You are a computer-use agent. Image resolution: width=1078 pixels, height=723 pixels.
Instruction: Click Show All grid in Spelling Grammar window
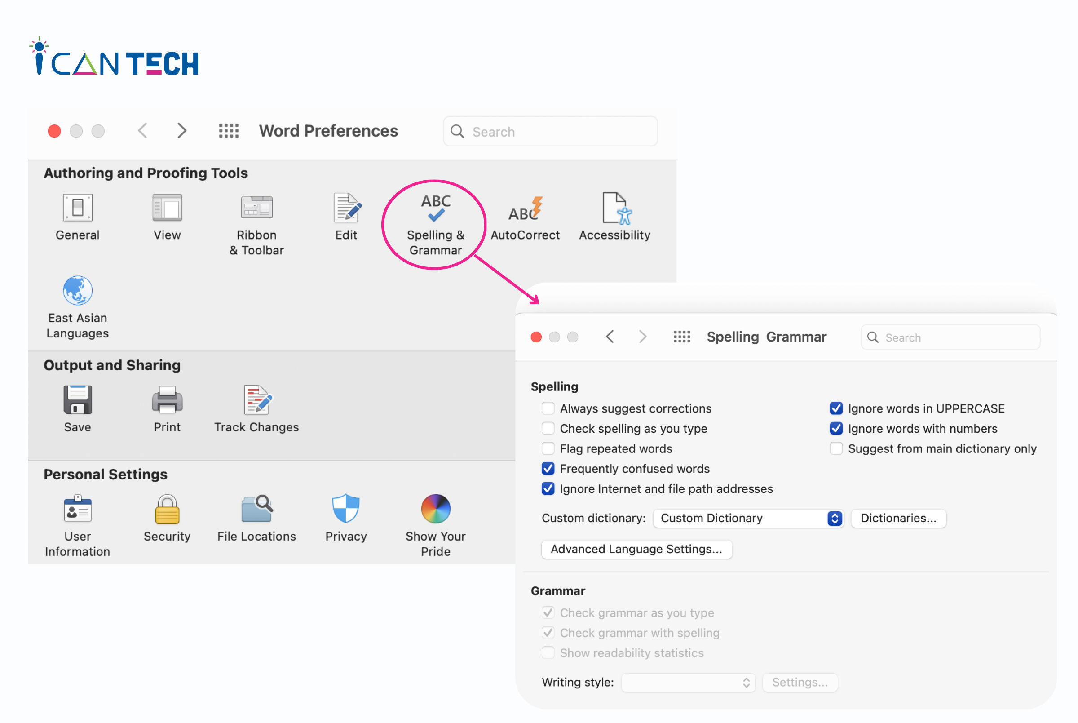[682, 337]
